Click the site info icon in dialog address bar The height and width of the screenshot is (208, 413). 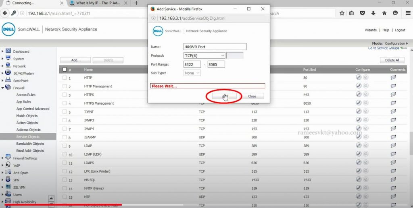(153, 18)
